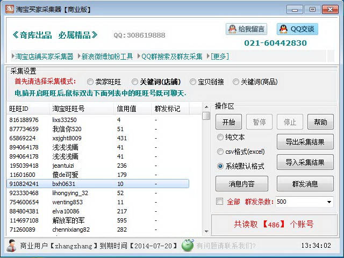The height and width of the screenshot is (258, 344).
Task: Click the list scrollbar up arrow
Action: [x=206, y=107]
